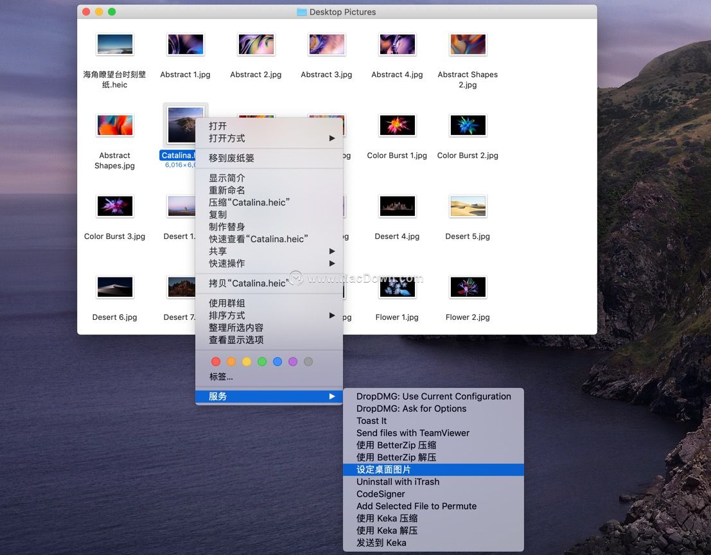The height and width of the screenshot is (555, 711).
Task: Click 压缩"Catalina.heic" in the context menu
Action: coord(250,202)
